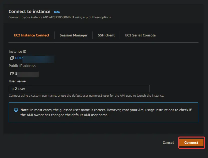Switch to the Session Manager tab
Viewport: 208px width, 158px height.
point(73,35)
